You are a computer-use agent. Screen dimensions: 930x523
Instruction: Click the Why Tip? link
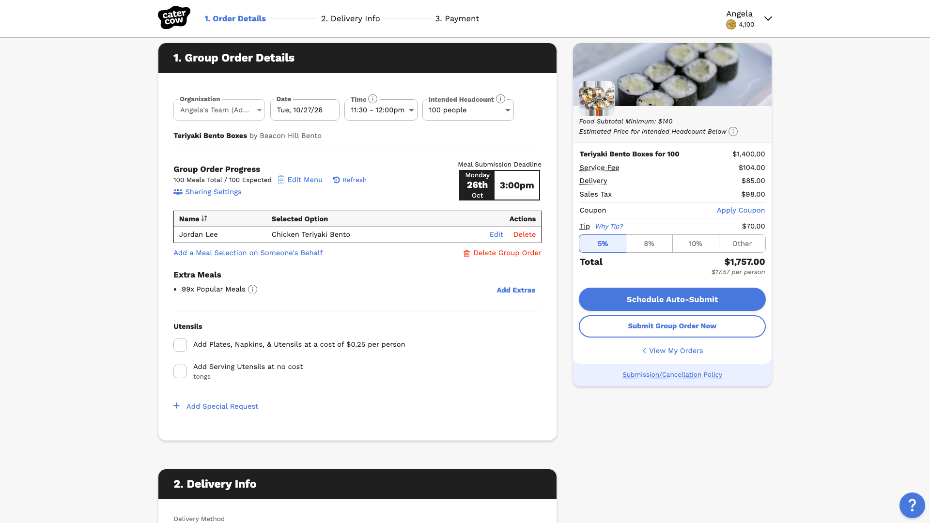tap(609, 226)
